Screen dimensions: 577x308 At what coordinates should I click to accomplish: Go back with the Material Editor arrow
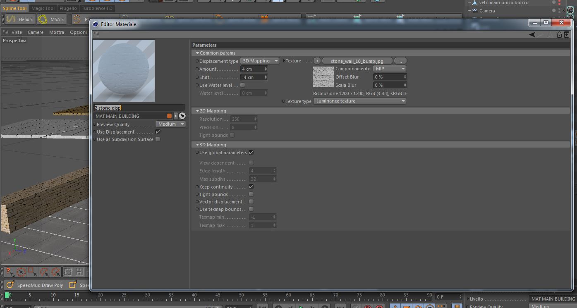point(532,35)
